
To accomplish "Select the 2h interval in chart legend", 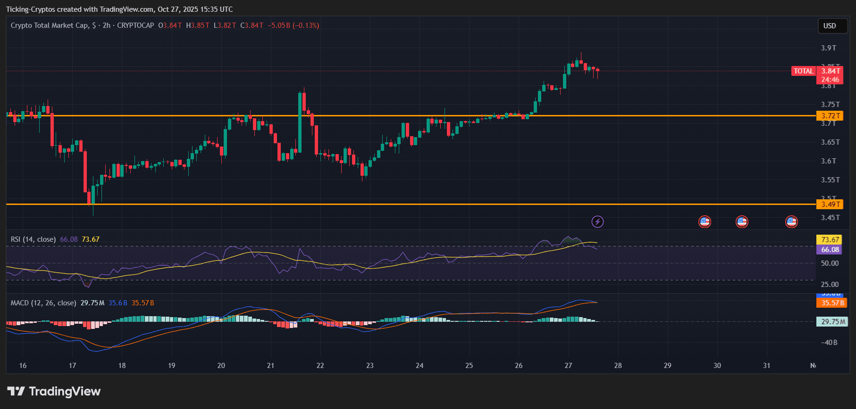I will 107,25.
